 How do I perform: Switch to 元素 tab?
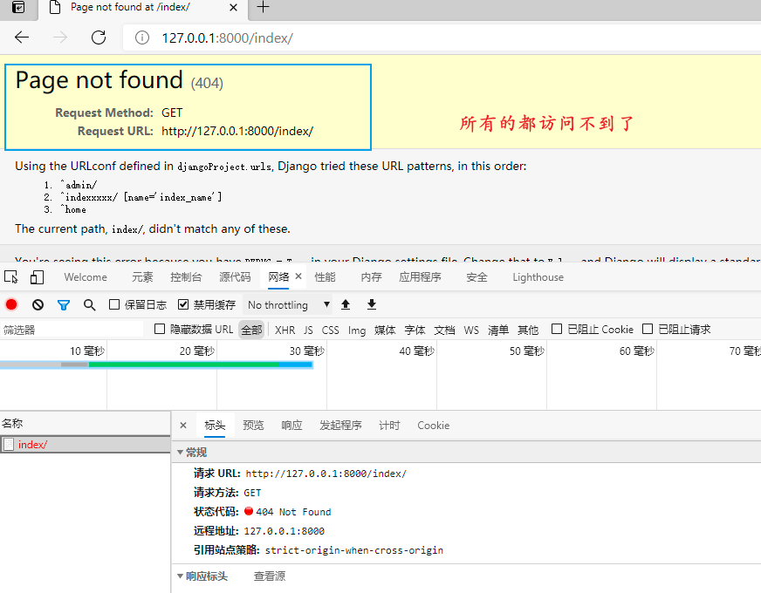pos(142,277)
